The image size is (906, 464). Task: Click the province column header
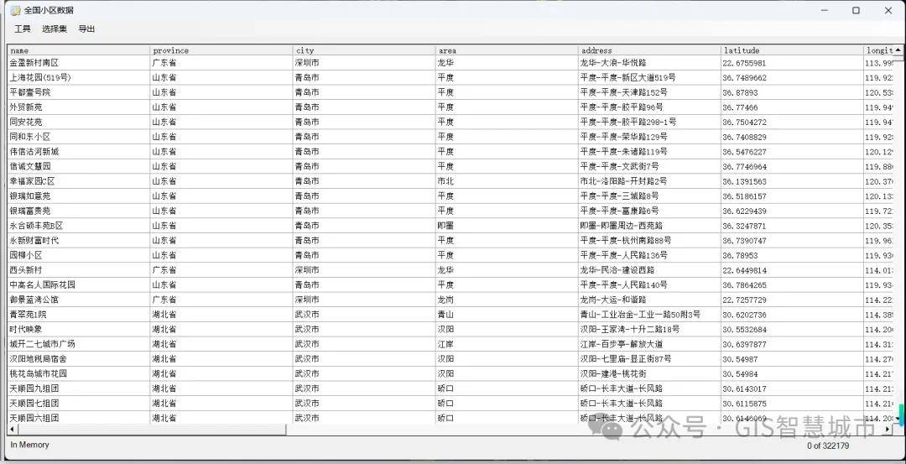221,50
